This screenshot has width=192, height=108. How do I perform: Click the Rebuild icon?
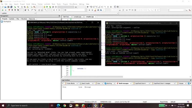click(53, 7)
